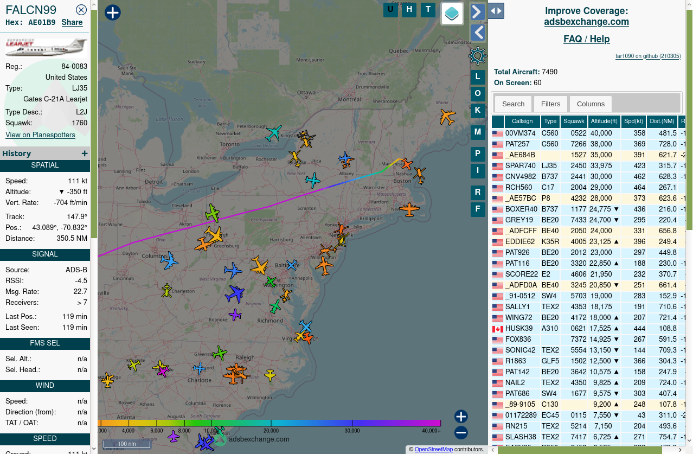
Task: Open the settings gear icon
Action: [477, 55]
